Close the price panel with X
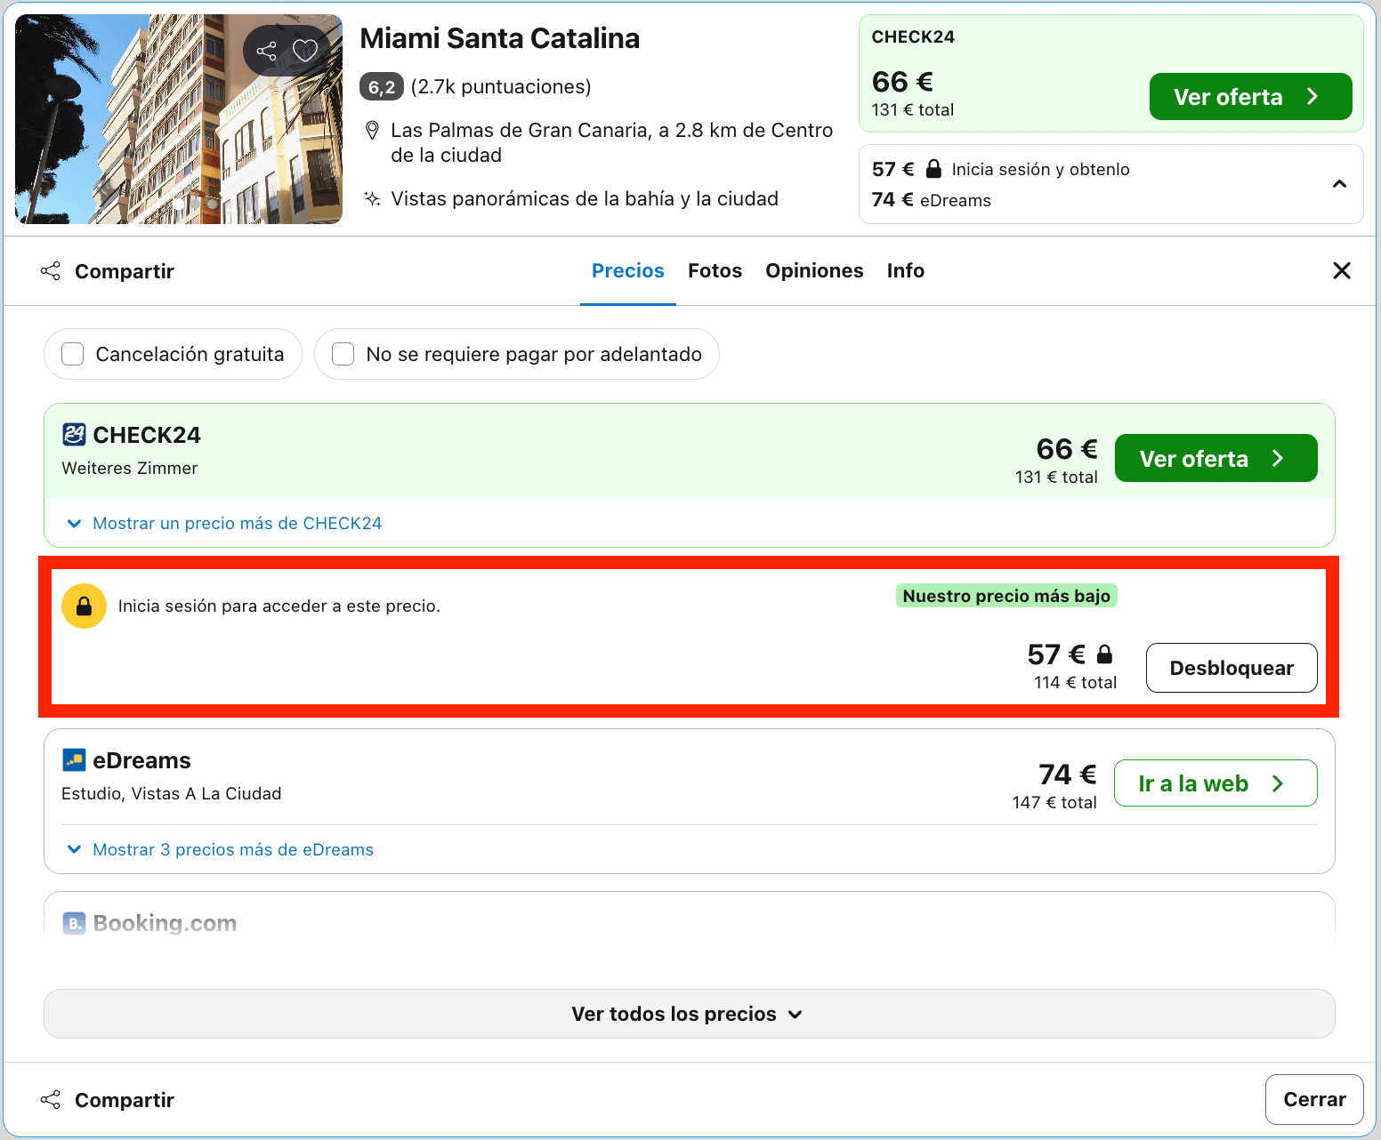1381x1140 pixels. [1342, 270]
